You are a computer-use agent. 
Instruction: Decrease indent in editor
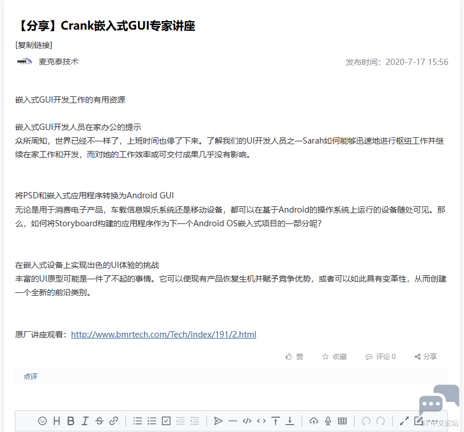[x=180, y=421]
